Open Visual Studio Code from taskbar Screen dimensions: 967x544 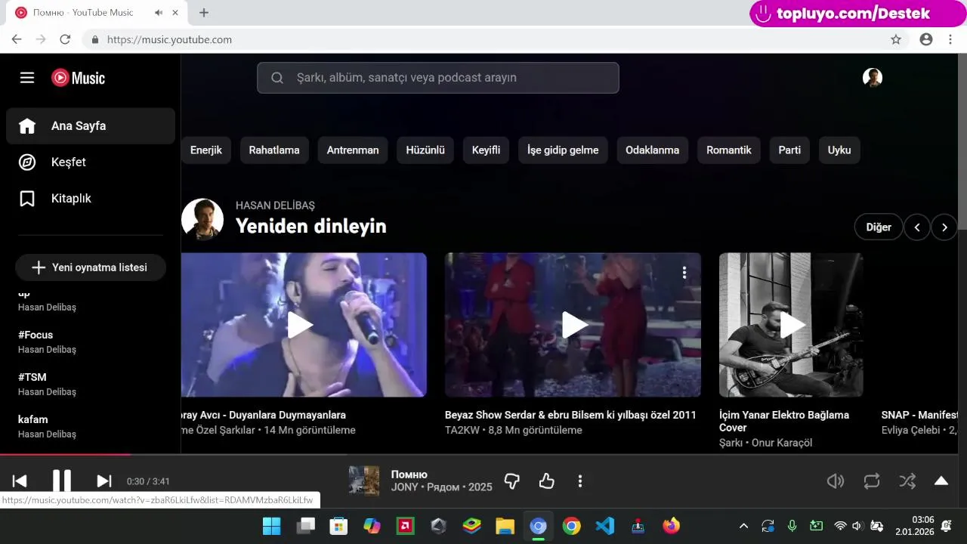(605, 526)
